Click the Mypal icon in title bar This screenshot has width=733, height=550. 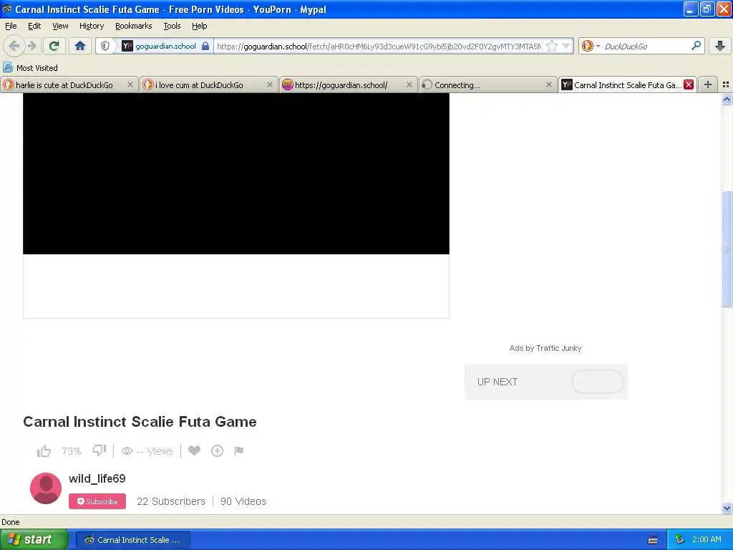click(x=7, y=9)
